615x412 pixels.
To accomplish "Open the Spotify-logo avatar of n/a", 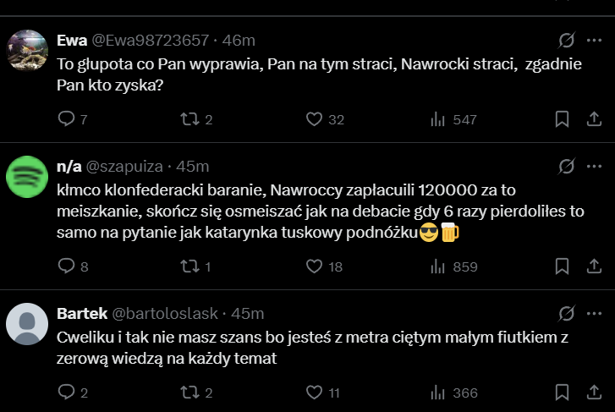I will [26, 177].
